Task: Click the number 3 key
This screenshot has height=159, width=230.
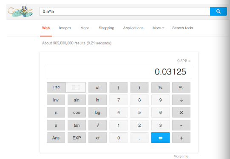Action: pyautogui.click(x=160, y=125)
